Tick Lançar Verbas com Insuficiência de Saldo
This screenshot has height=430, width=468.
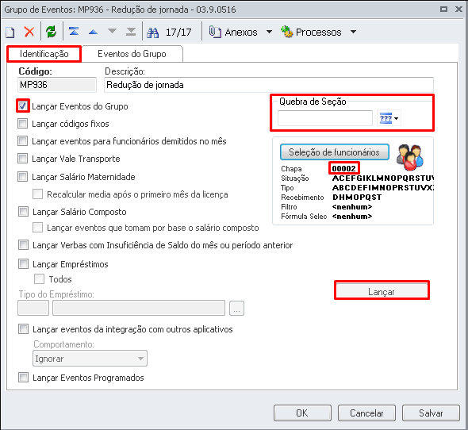23,245
